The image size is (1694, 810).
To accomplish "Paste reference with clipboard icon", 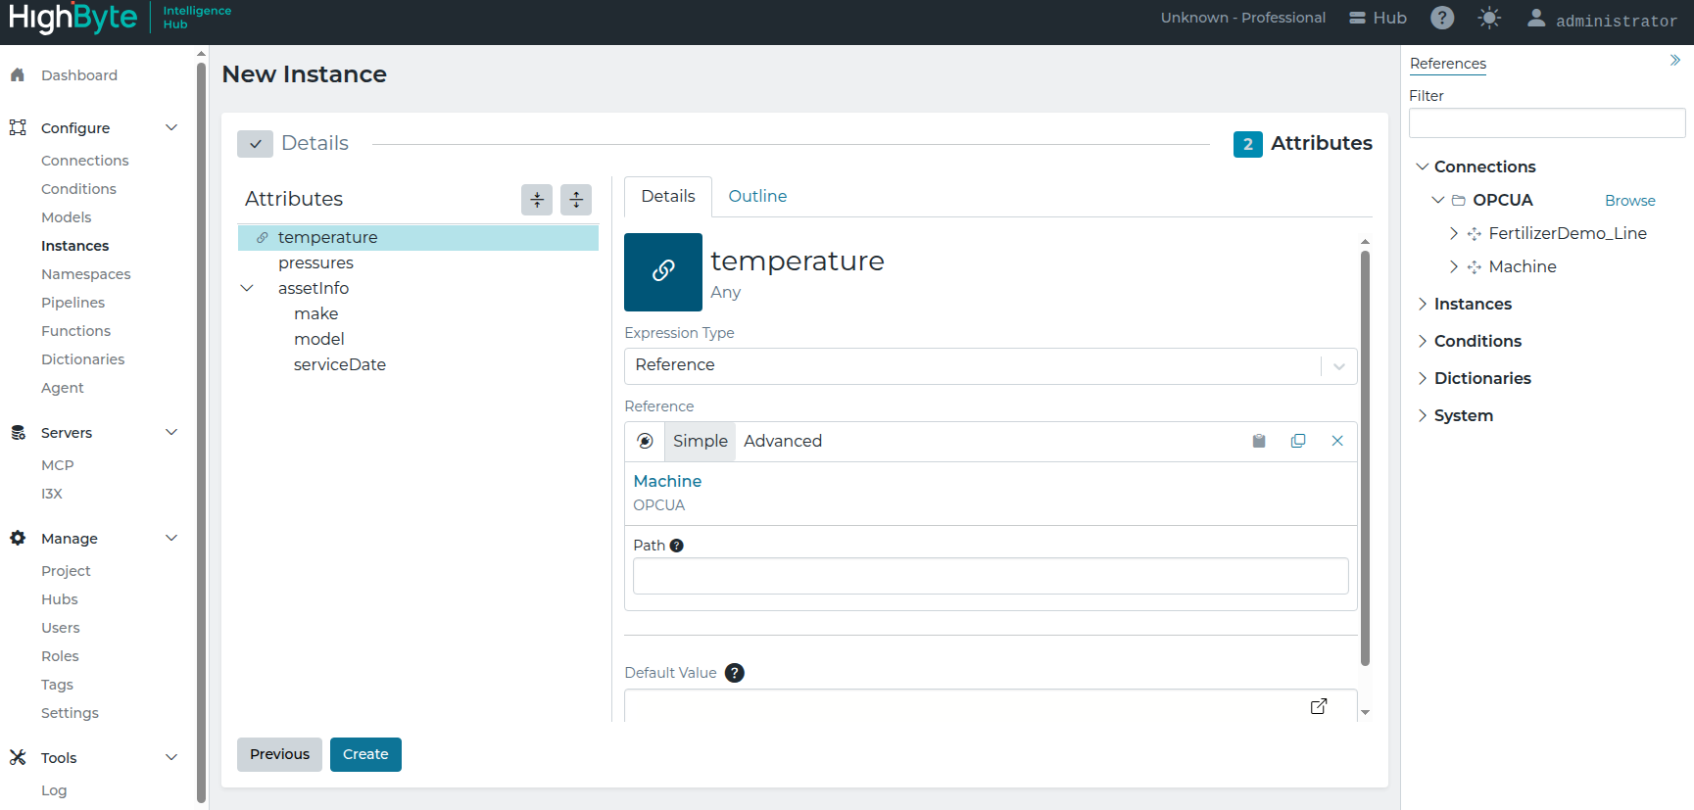I will [x=1259, y=441].
